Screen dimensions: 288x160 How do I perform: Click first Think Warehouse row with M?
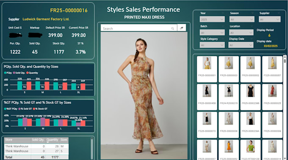coord(36,146)
